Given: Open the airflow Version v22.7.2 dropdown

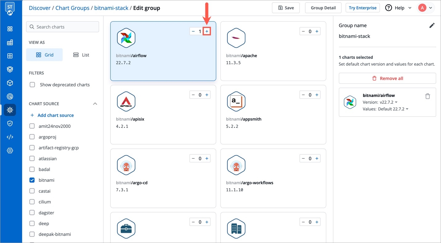Looking at the screenshot, I should [x=389, y=102].
